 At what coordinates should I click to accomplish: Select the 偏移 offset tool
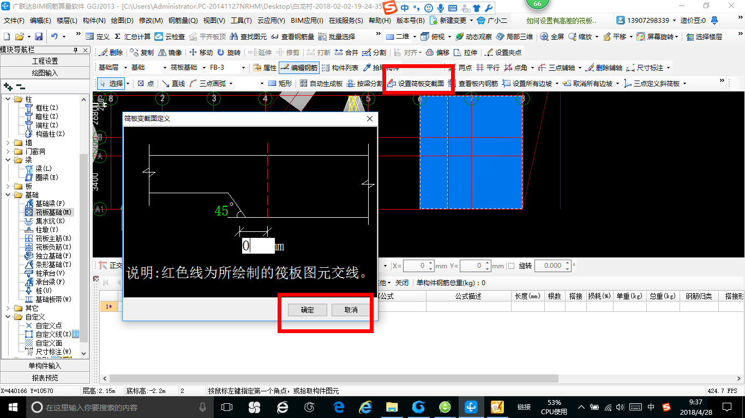click(x=437, y=53)
